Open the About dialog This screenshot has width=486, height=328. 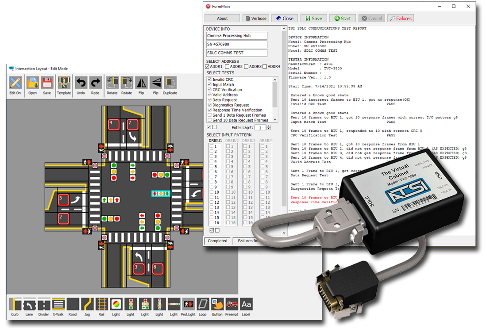[222, 18]
